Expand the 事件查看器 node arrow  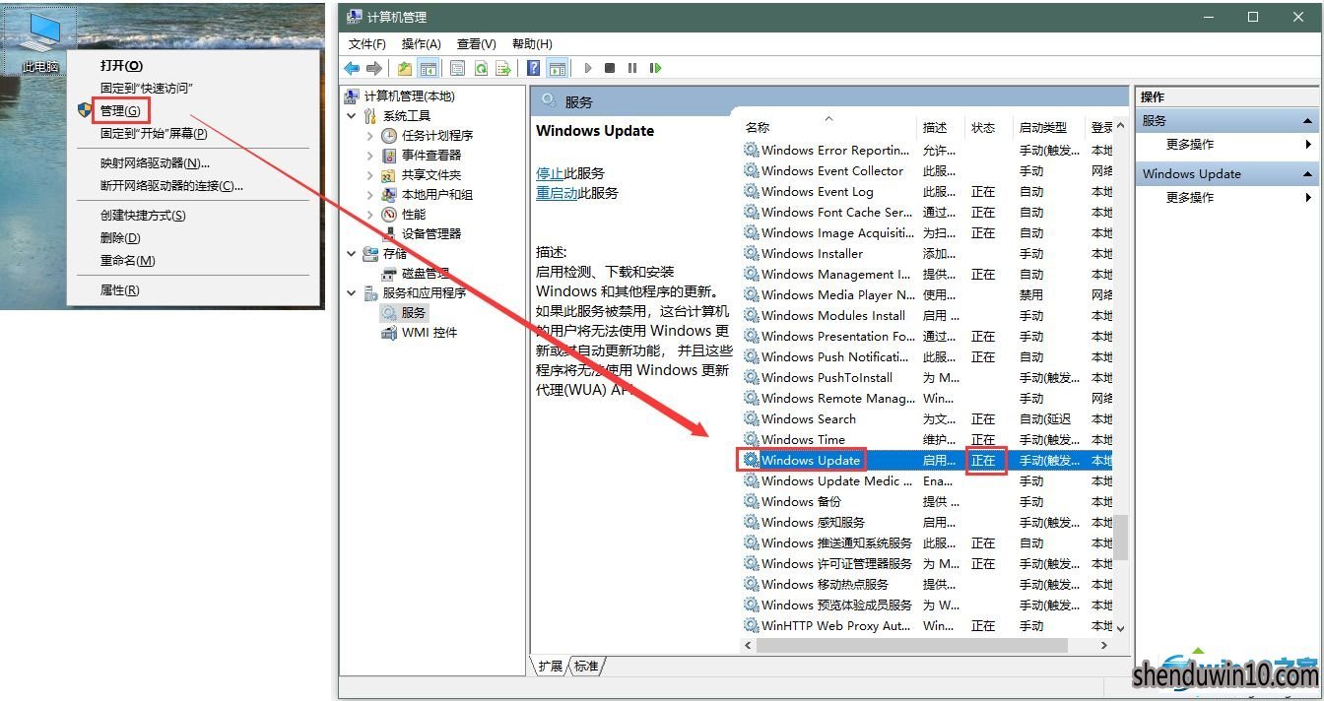370,155
